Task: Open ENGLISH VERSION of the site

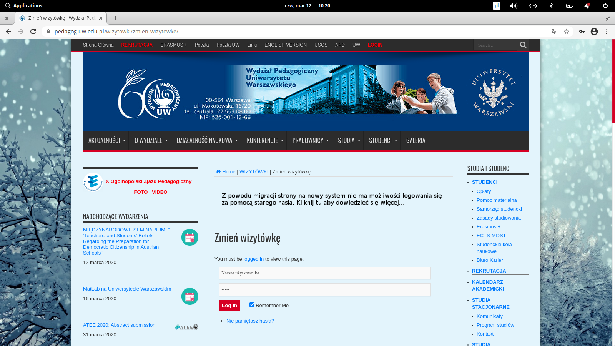Action: click(286, 45)
